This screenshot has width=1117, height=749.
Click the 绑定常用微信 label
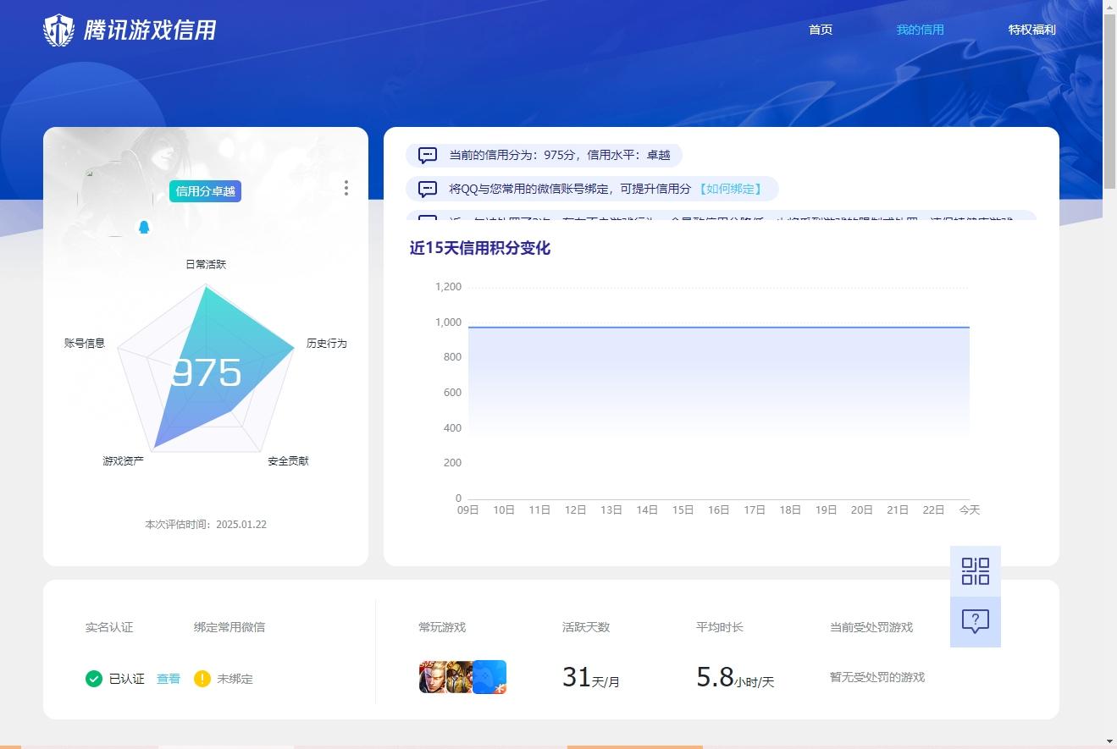[229, 627]
